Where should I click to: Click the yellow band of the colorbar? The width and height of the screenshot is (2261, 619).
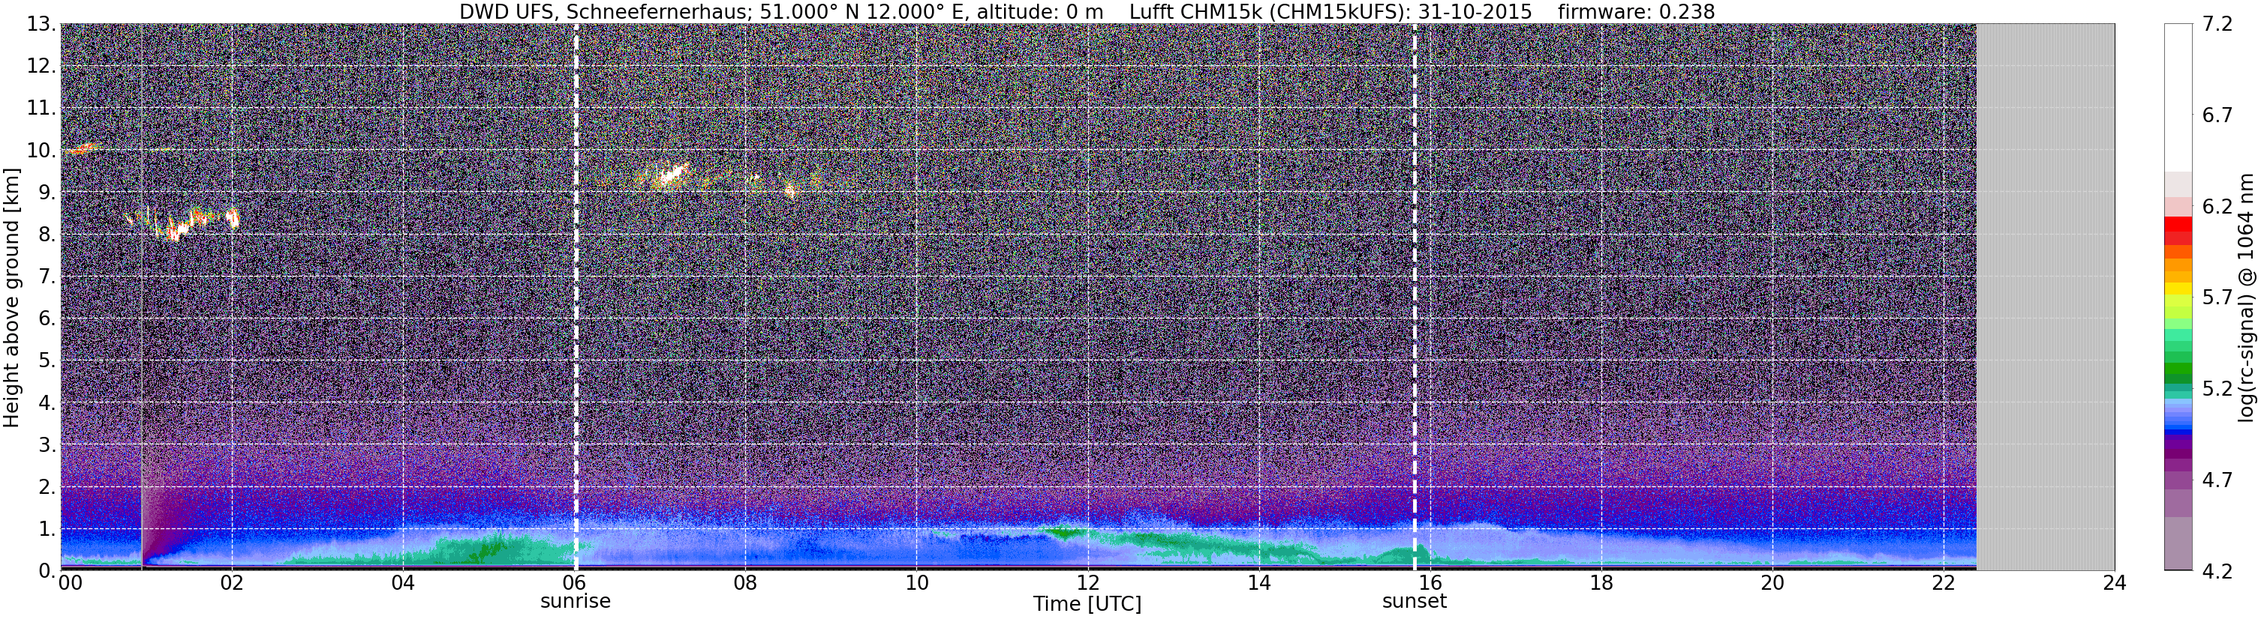pyautogui.click(x=2178, y=289)
